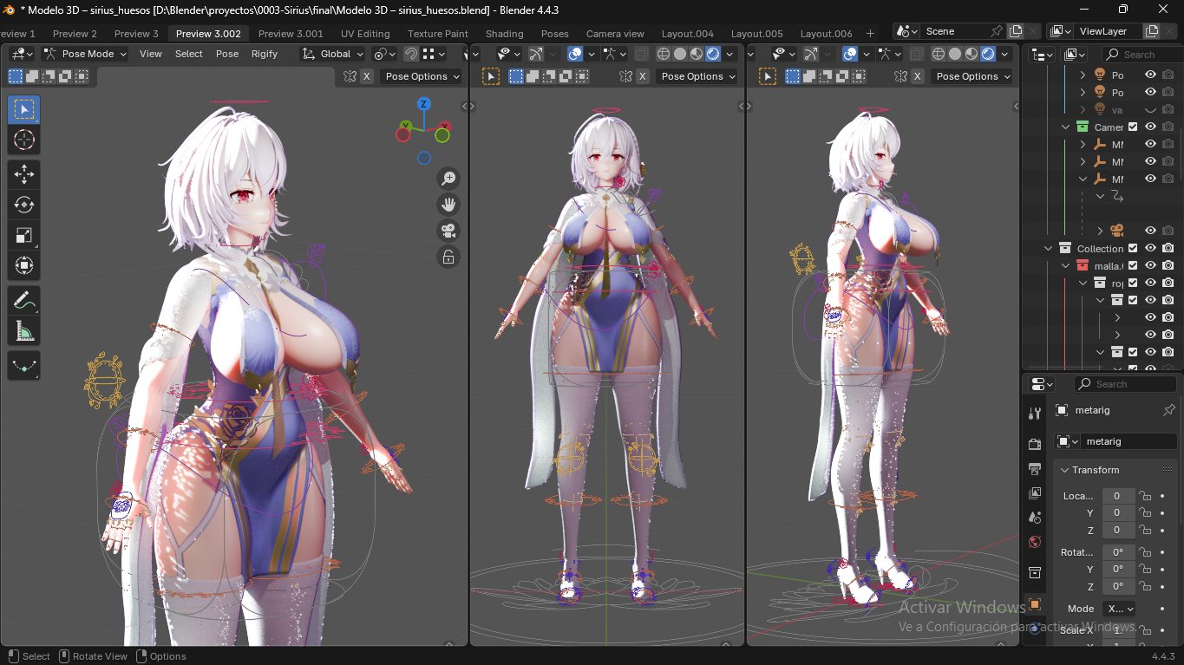Open the Global transform orientation dropdown
Screen dimensions: 1184x665
pos(333,54)
